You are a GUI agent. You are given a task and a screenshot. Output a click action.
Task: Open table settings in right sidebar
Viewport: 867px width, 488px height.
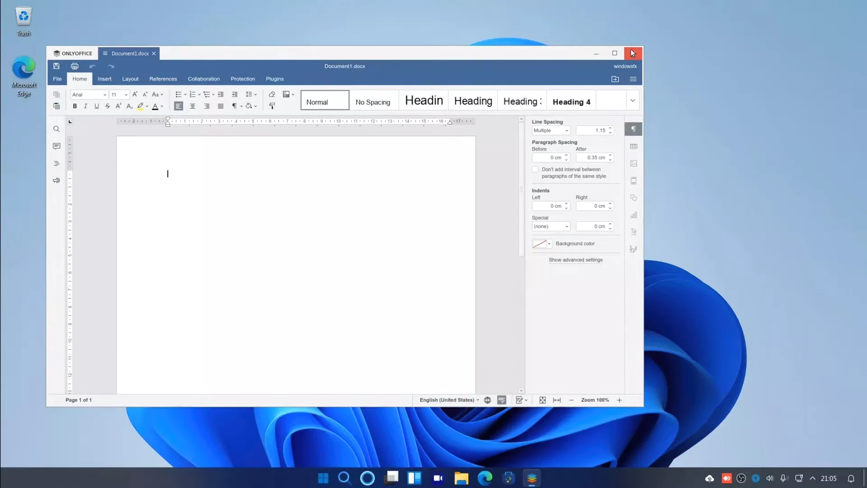634,146
